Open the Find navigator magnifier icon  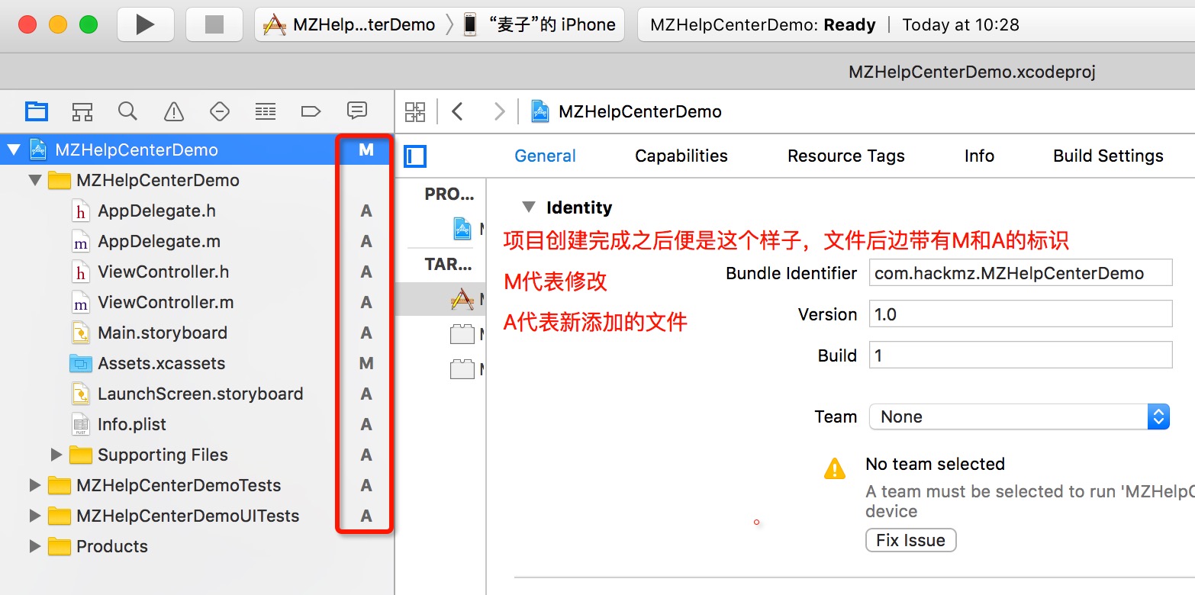(127, 111)
